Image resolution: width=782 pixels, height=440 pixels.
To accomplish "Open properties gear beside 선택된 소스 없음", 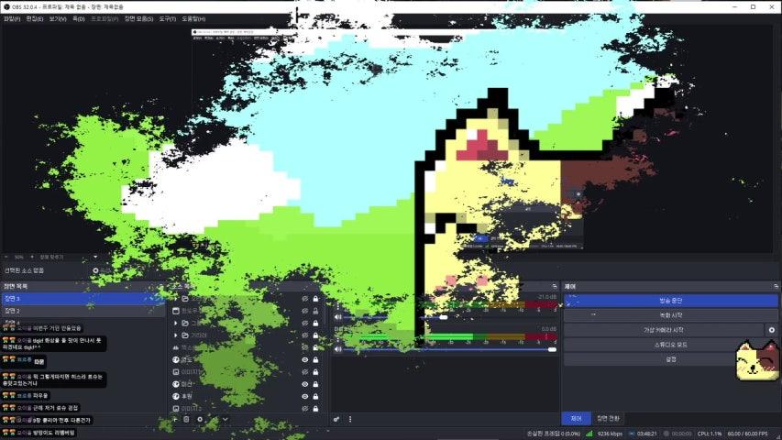I will pos(95,270).
